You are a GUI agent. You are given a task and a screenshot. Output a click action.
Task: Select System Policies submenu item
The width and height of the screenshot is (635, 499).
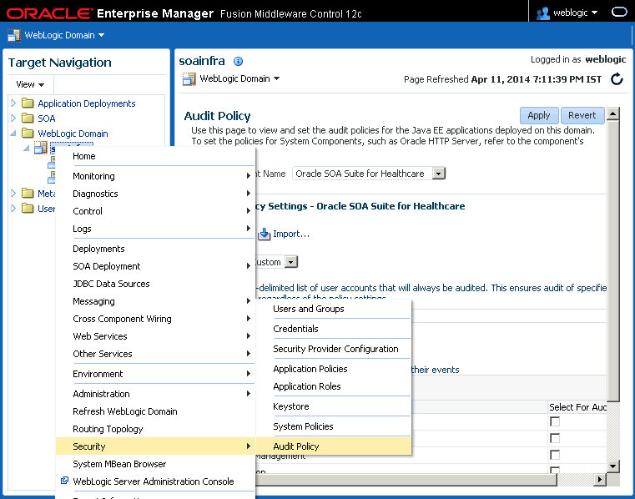pos(334,426)
